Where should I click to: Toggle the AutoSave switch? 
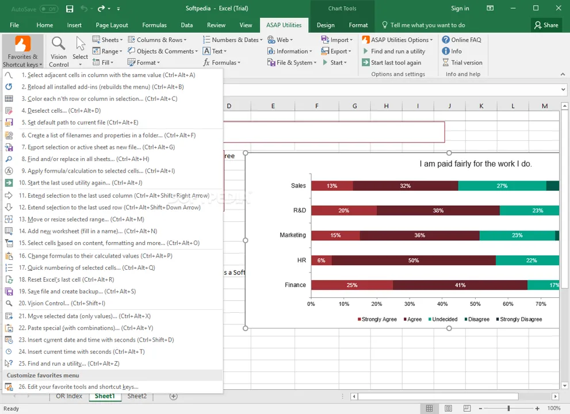click(49, 9)
